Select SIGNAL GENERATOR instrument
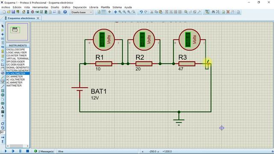Viewport: 274px width, 154px height. [x=18, y=68]
